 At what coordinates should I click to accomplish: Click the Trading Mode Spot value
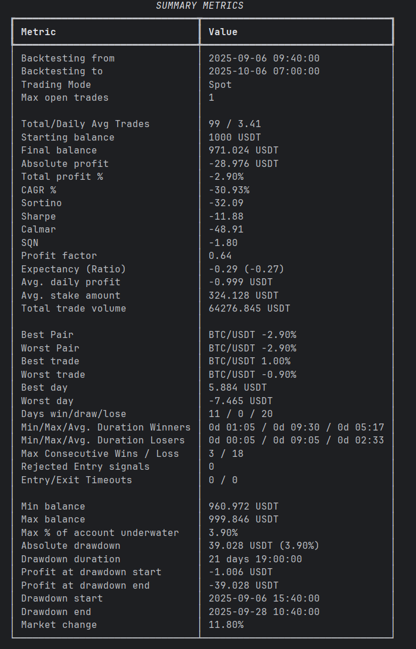220,85
